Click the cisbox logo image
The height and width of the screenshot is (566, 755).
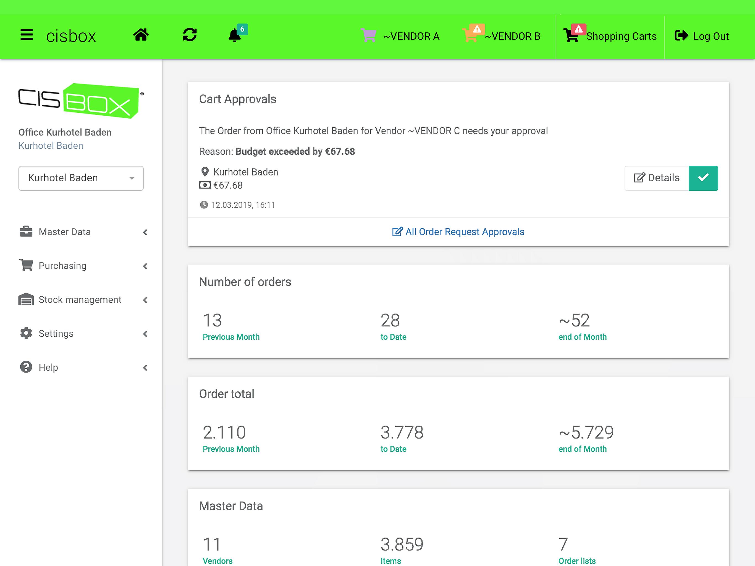click(81, 101)
